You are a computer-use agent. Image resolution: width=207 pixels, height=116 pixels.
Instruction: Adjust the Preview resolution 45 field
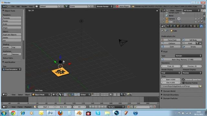point(192,66)
